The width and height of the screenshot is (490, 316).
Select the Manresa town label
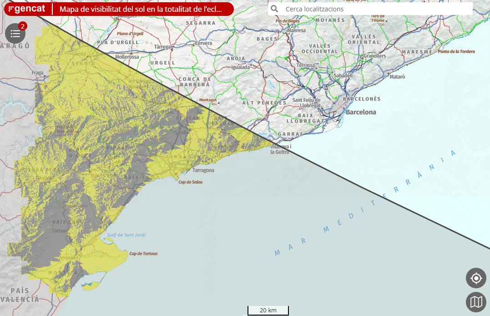click(296, 30)
